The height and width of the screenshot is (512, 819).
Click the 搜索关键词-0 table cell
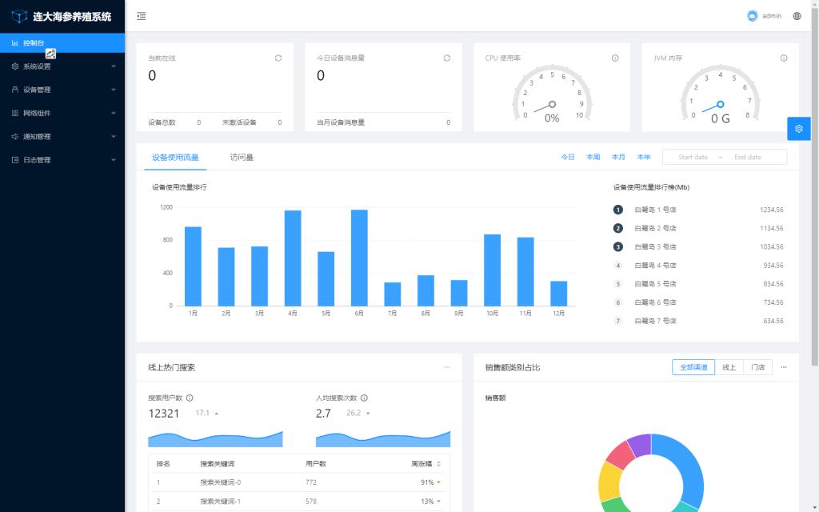221,482
